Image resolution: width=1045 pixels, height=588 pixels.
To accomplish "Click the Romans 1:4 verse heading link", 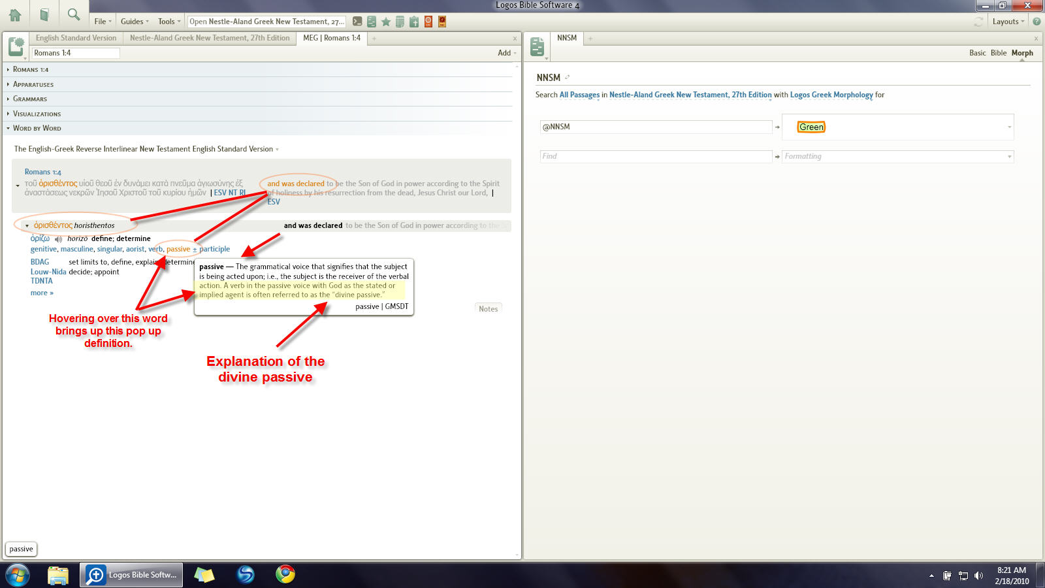I will click(43, 172).
